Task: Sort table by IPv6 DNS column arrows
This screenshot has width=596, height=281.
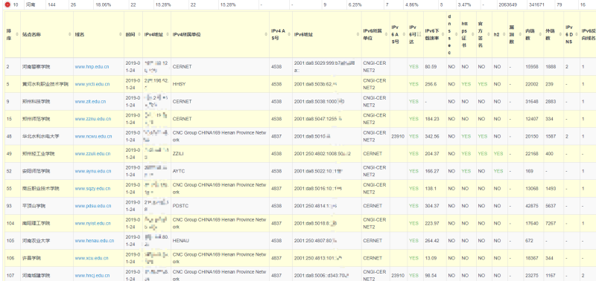Action: pyautogui.click(x=576, y=34)
